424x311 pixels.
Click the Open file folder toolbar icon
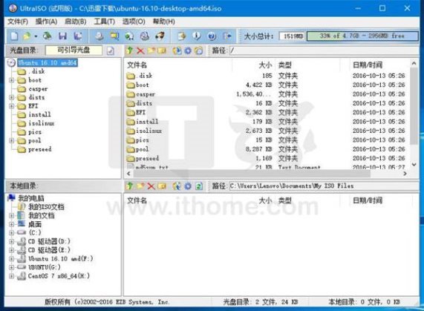coord(27,36)
